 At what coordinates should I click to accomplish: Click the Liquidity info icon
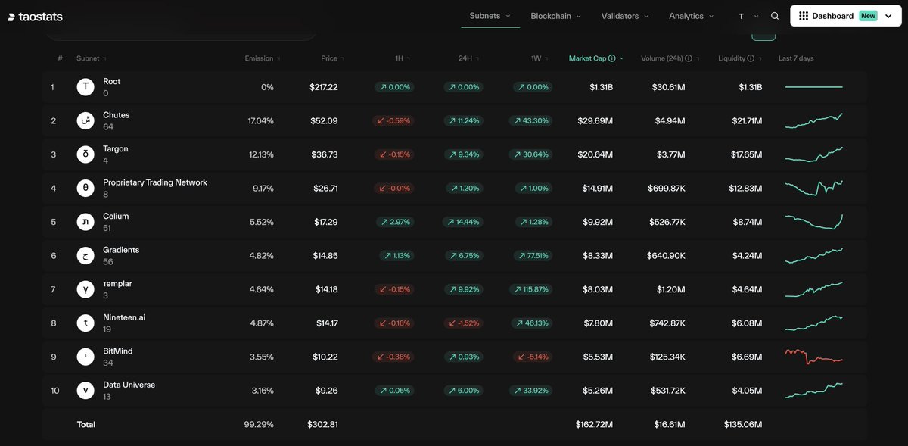[x=751, y=58]
